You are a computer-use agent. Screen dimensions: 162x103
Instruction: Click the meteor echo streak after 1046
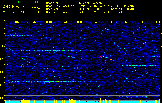pos(107,58)
